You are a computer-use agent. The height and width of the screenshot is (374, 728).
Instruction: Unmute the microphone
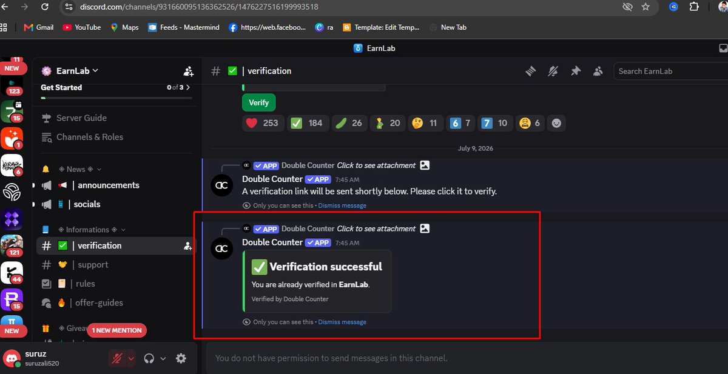[116, 358]
